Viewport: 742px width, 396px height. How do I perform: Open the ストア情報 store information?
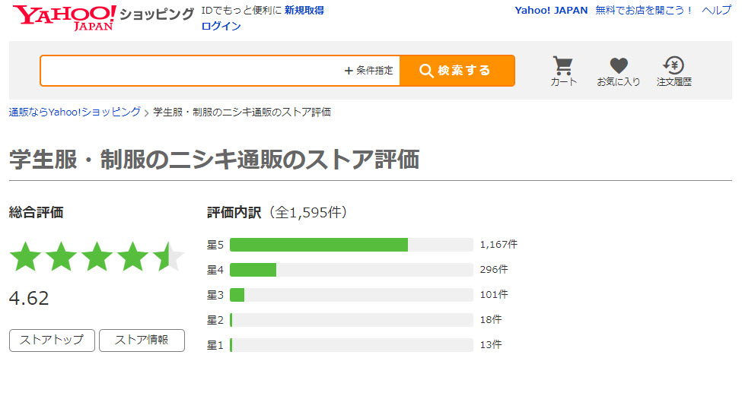(142, 341)
